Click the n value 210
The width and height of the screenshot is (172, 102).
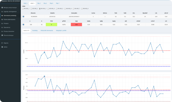31,25
